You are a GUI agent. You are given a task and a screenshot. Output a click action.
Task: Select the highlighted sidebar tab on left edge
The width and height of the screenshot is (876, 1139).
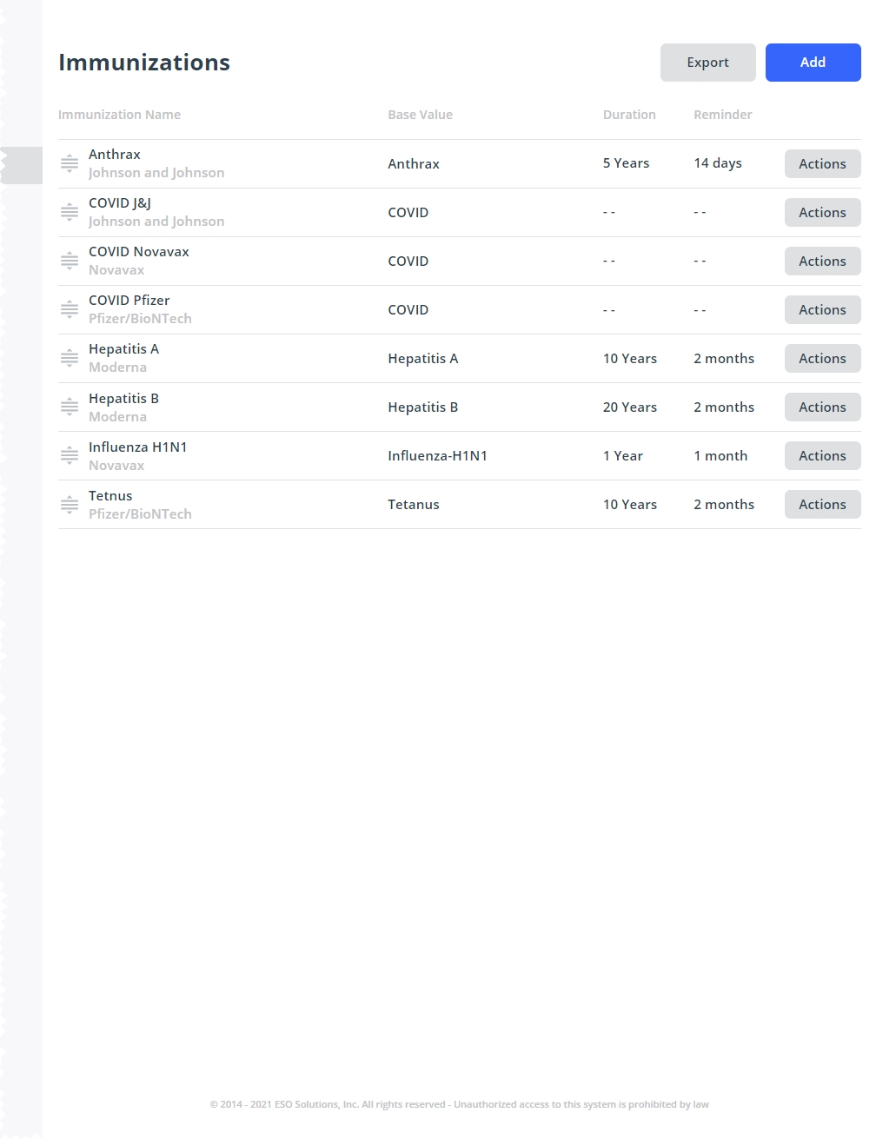click(x=22, y=165)
